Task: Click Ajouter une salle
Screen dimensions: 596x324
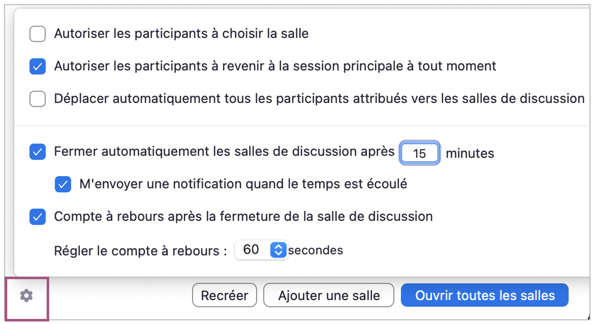Action: [x=329, y=295]
